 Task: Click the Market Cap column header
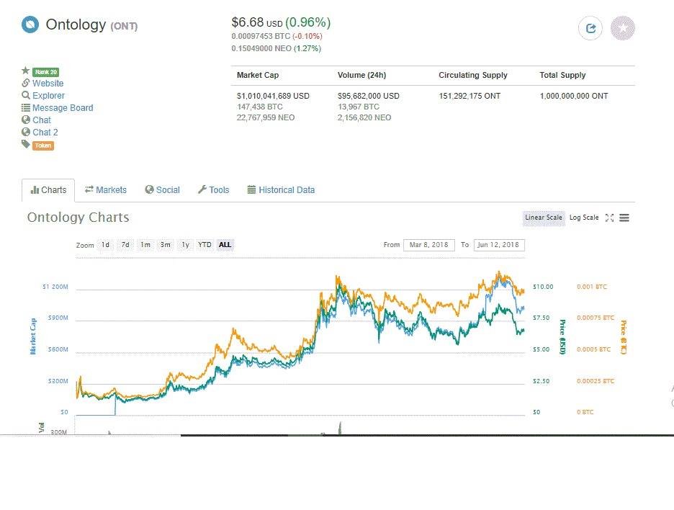point(258,75)
